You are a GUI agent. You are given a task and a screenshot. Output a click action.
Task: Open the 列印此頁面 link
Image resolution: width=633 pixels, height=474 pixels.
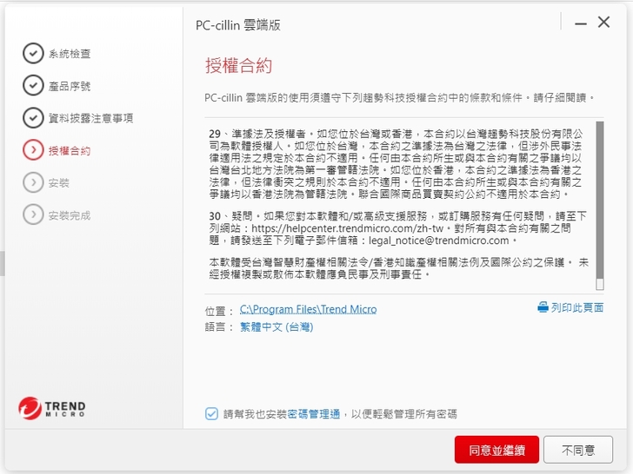[577, 307]
